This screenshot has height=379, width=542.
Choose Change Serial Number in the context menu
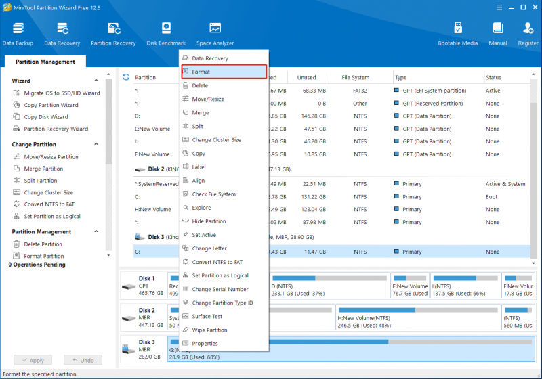tap(224, 289)
